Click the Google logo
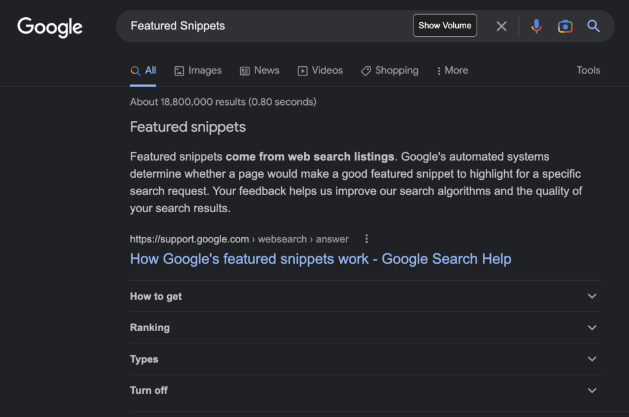 pos(50,26)
